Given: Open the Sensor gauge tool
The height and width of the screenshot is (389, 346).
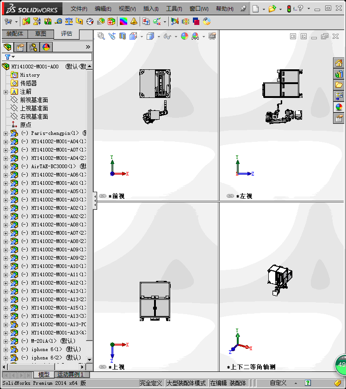Looking at the screenshot, I should [x=90, y=22].
